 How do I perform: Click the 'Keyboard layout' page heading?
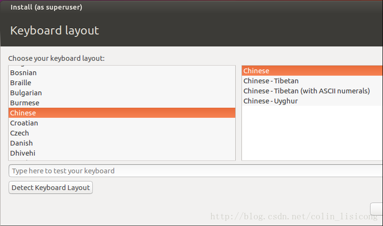[55, 31]
